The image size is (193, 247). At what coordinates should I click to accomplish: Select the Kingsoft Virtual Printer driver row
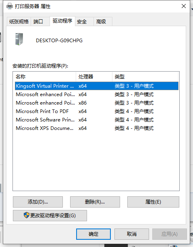pyautogui.click(x=97, y=86)
